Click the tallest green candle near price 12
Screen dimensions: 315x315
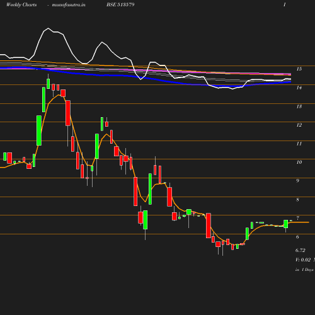[x=39, y=130]
